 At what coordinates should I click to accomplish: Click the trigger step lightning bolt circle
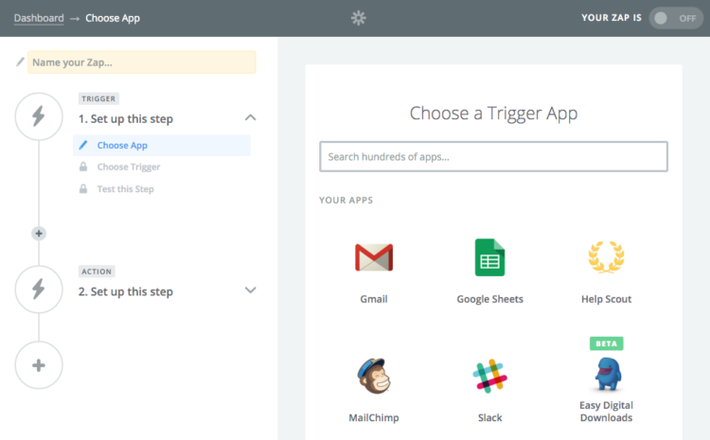[39, 116]
